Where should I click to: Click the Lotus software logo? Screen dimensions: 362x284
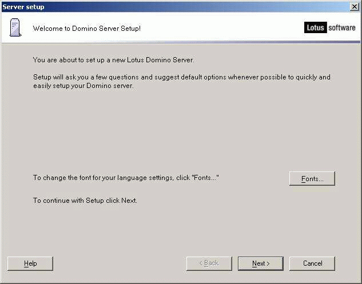(x=329, y=27)
